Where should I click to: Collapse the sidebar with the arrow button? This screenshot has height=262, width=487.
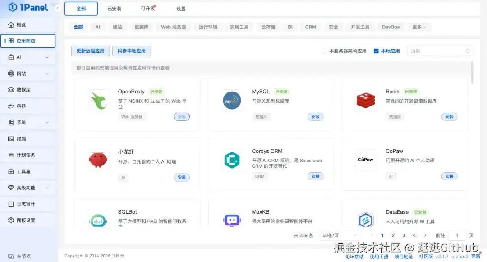pos(57,8)
